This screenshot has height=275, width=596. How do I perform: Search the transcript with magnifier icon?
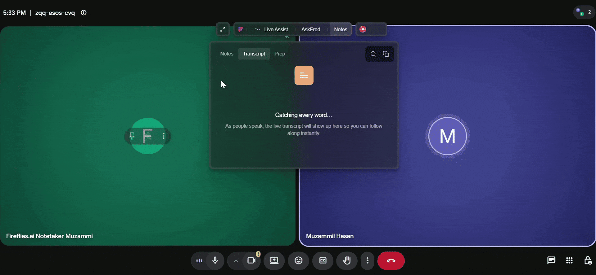tap(373, 54)
